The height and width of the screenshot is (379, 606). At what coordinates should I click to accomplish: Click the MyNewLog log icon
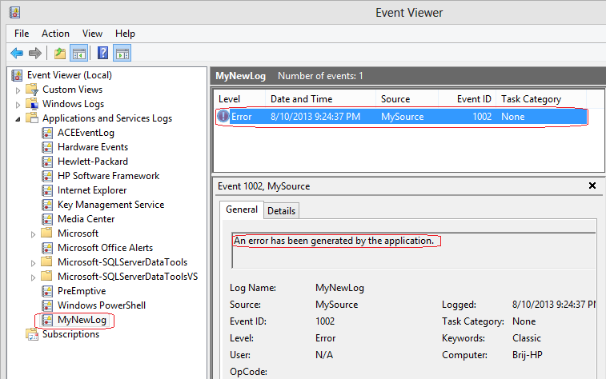pyautogui.click(x=47, y=320)
